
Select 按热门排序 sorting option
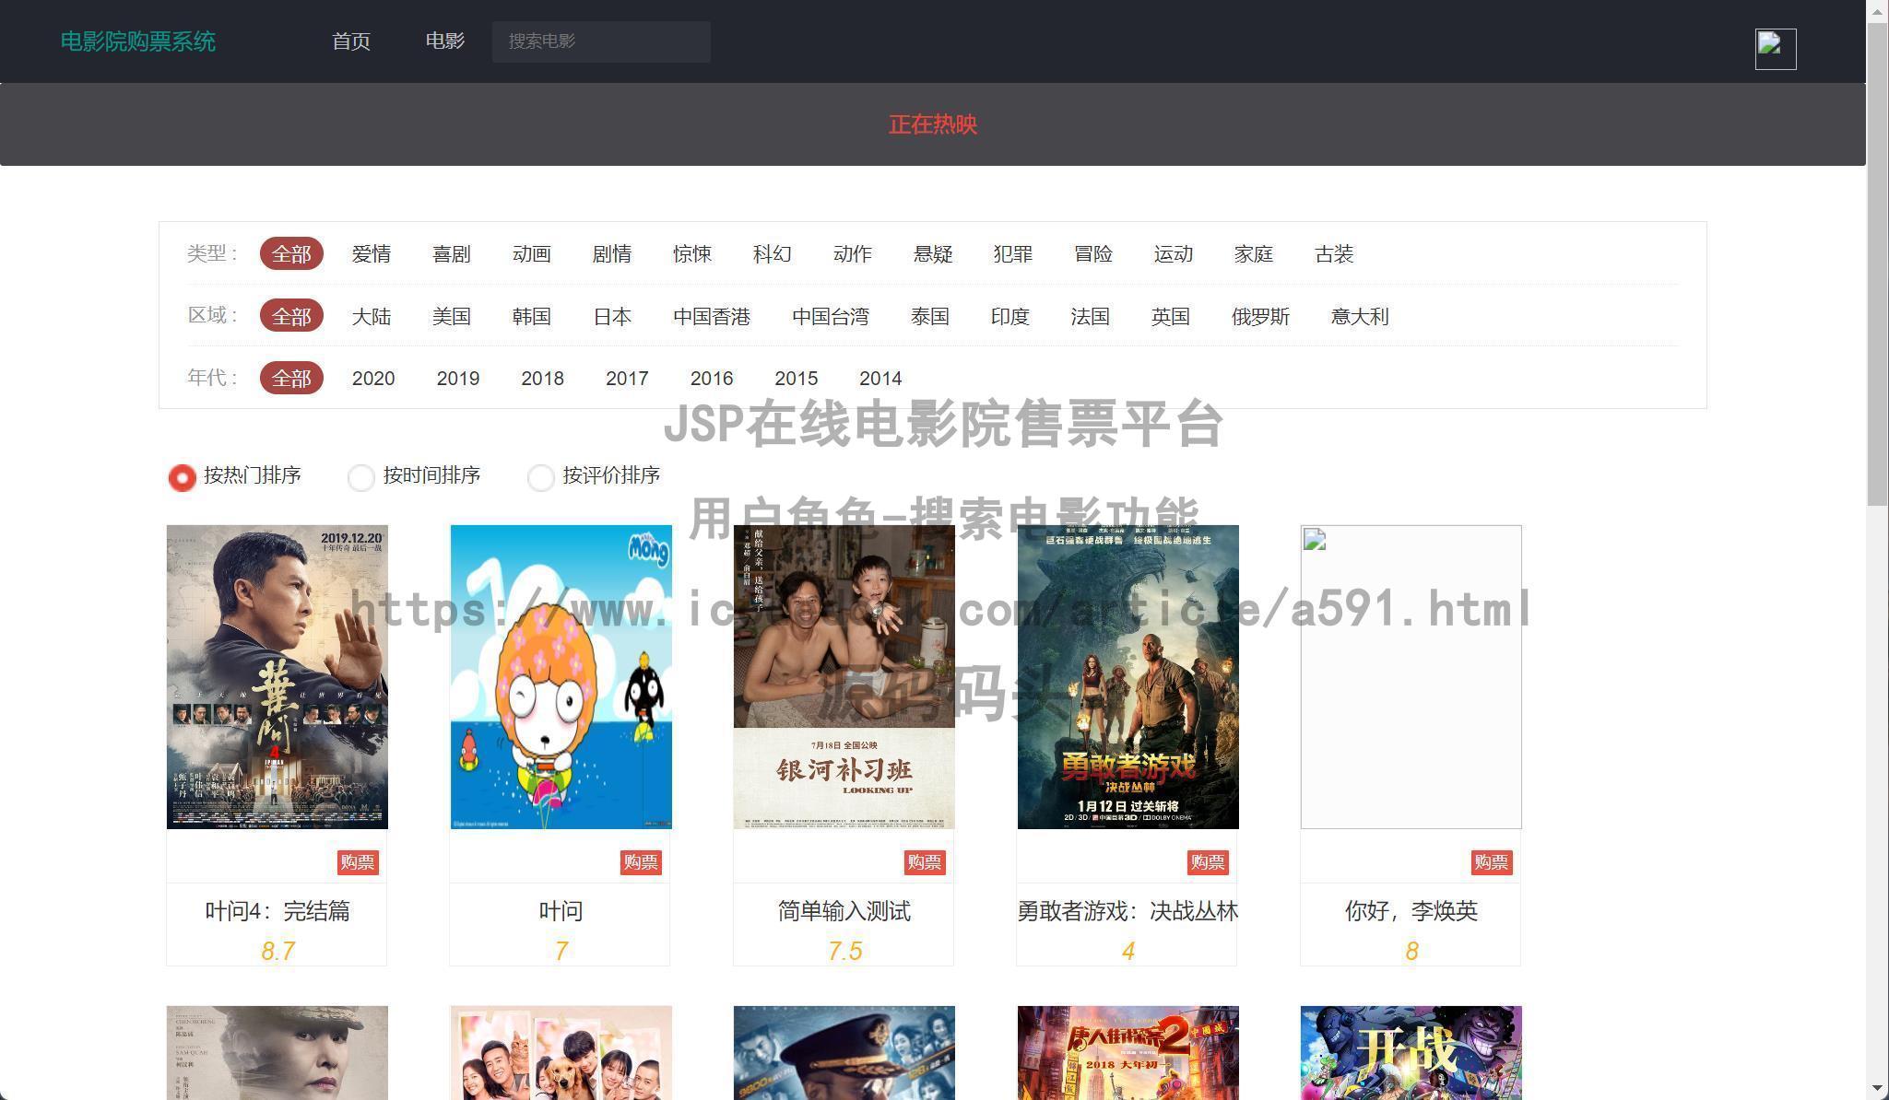click(x=182, y=476)
